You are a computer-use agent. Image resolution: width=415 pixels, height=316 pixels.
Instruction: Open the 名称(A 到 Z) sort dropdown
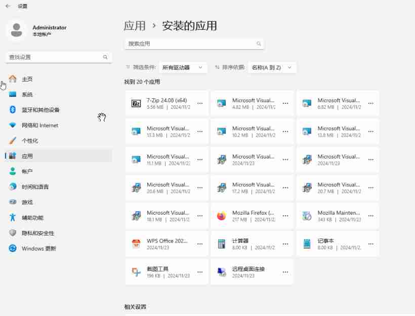[272, 67]
